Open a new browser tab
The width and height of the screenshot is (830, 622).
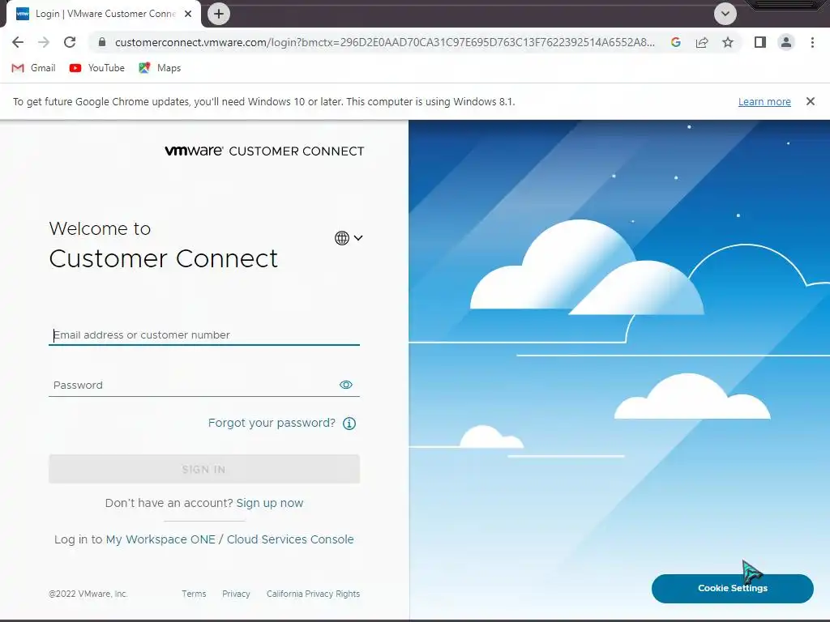click(x=219, y=14)
